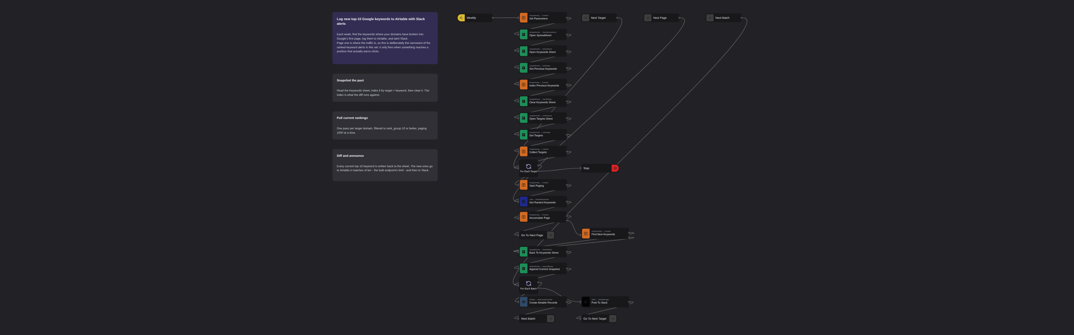Select the Next Target label node icon

coord(585,18)
